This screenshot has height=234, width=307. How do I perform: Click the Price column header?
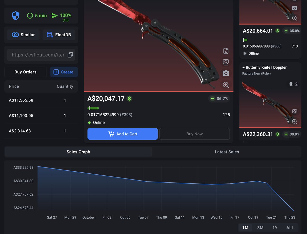pos(14,86)
